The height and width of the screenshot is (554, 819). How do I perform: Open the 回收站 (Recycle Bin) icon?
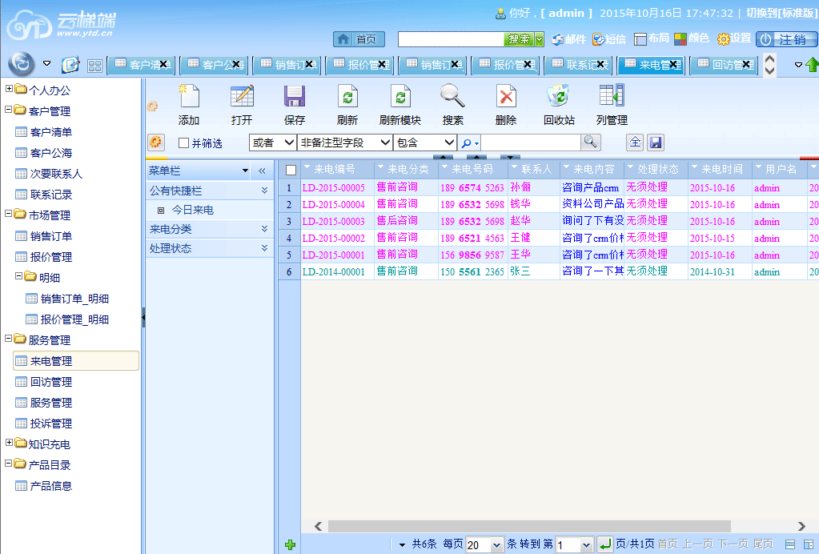558,97
